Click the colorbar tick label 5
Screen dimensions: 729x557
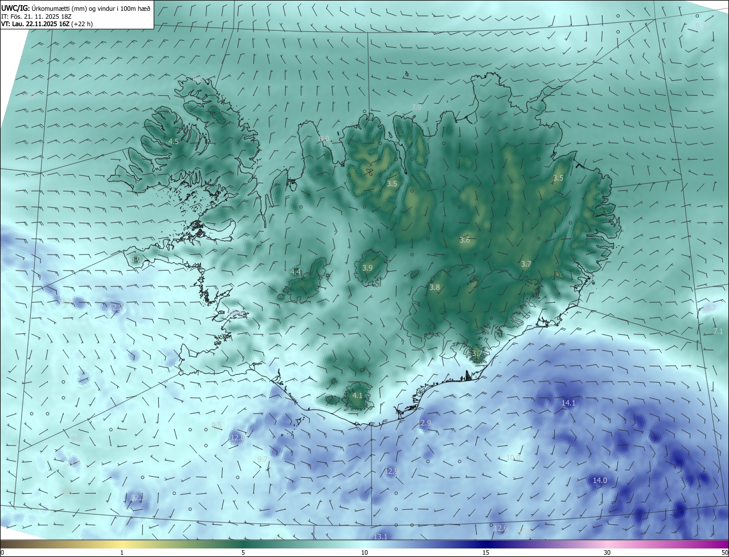click(243, 552)
